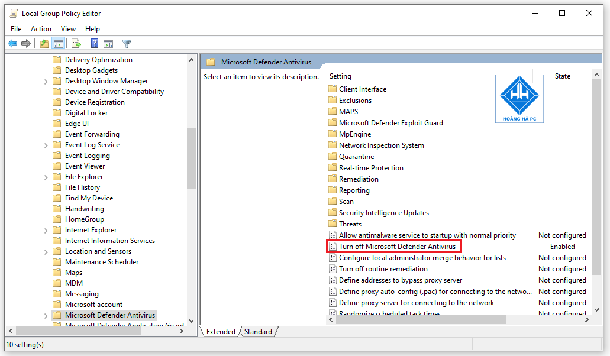Screen dimensions: 610x356
Task: Select Maintenance Scheduler in the tree
Action: (x=102, y=262)
